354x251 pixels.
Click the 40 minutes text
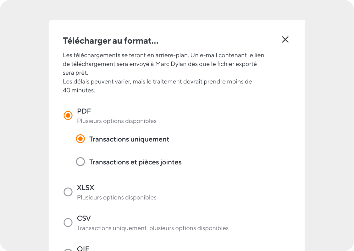[x=79, y=90]
